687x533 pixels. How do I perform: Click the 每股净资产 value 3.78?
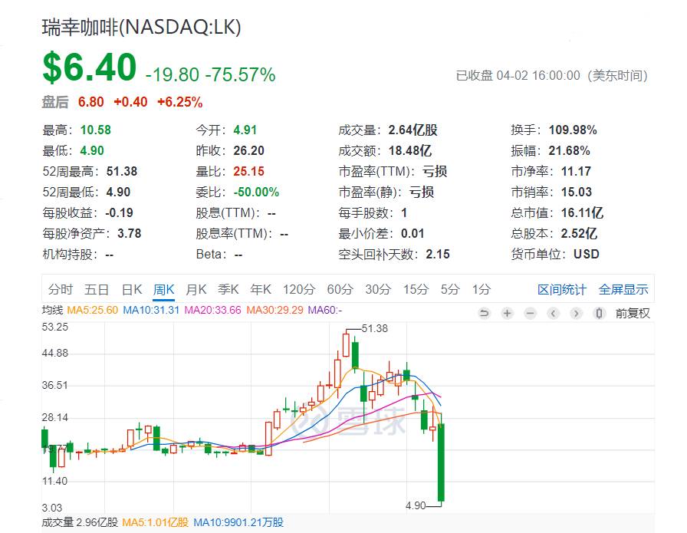130,233
